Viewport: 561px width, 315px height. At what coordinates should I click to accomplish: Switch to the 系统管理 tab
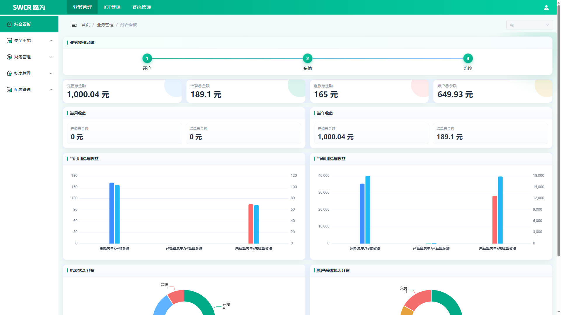(141, 7)
